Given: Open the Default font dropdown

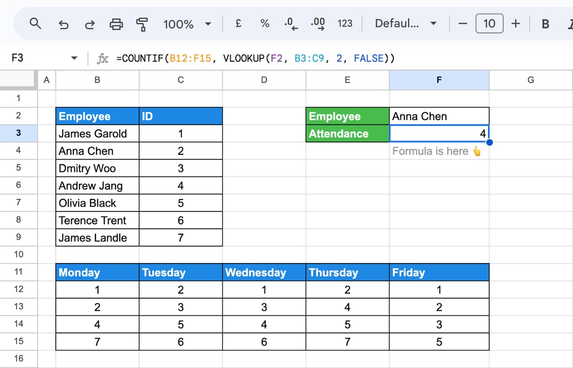Looking at the screenshot, I should click(406, 24).
